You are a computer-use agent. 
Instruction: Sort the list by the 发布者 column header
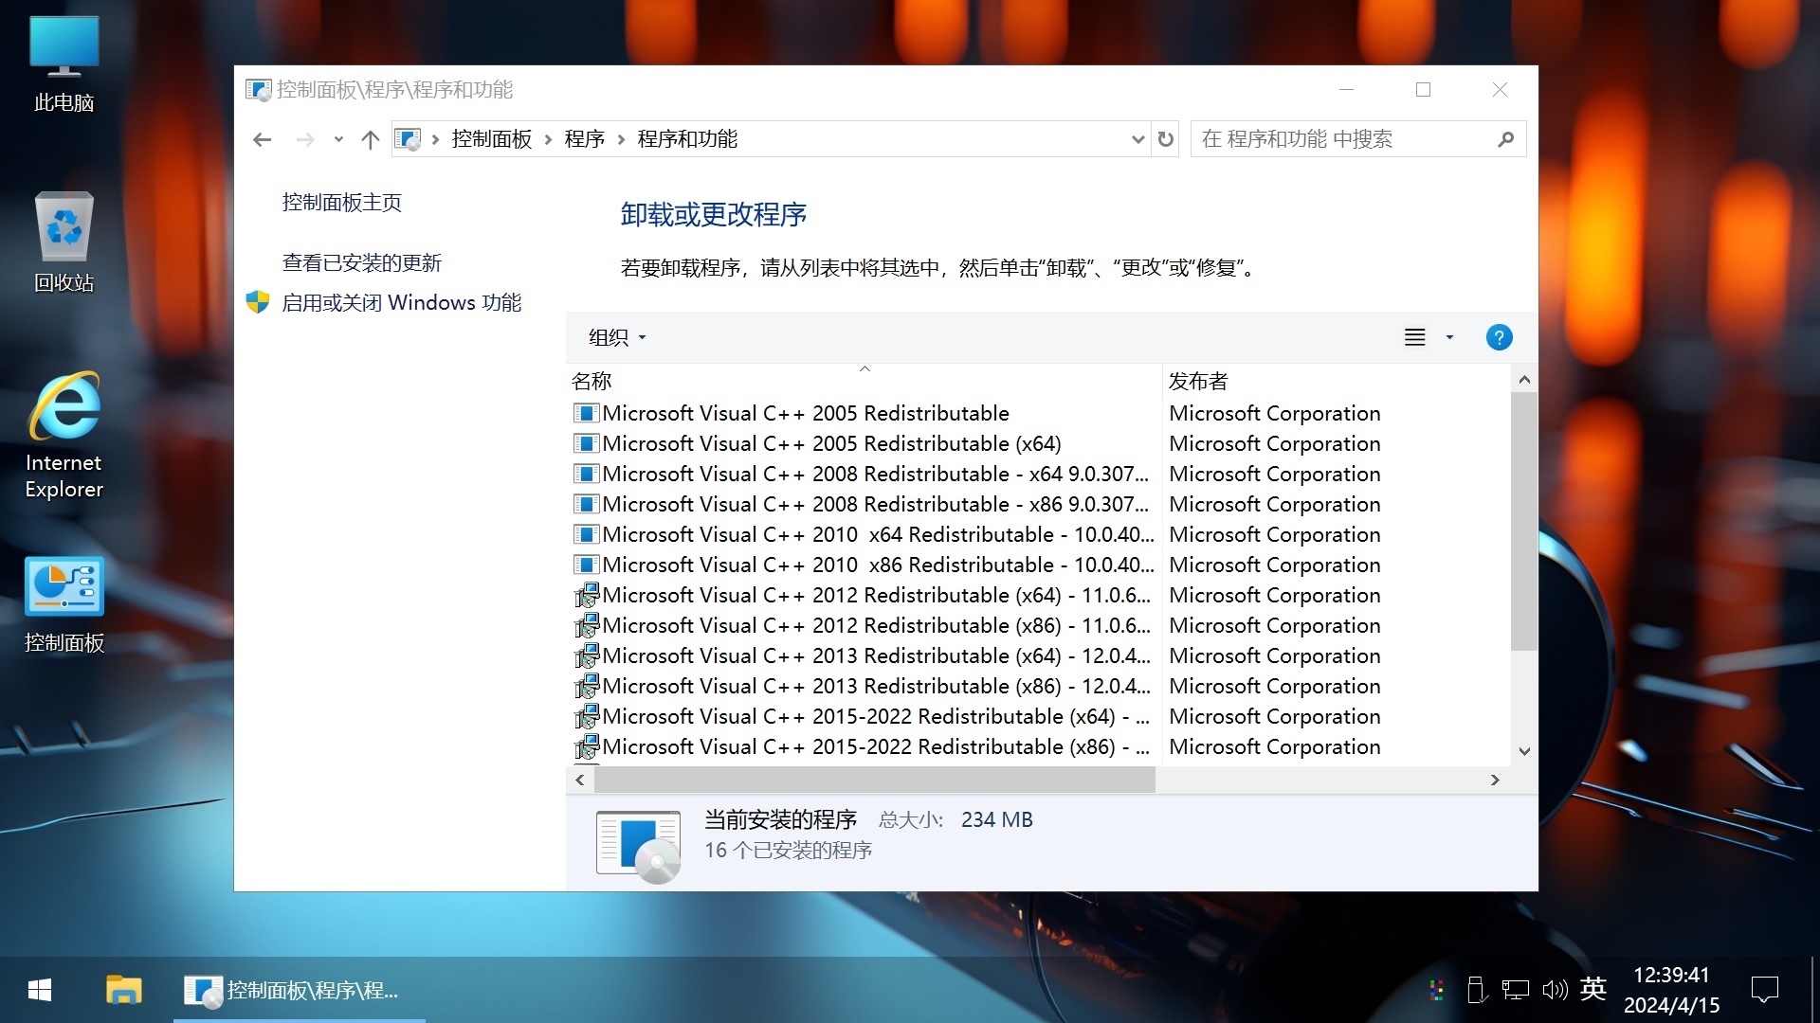coord(1197,380)
